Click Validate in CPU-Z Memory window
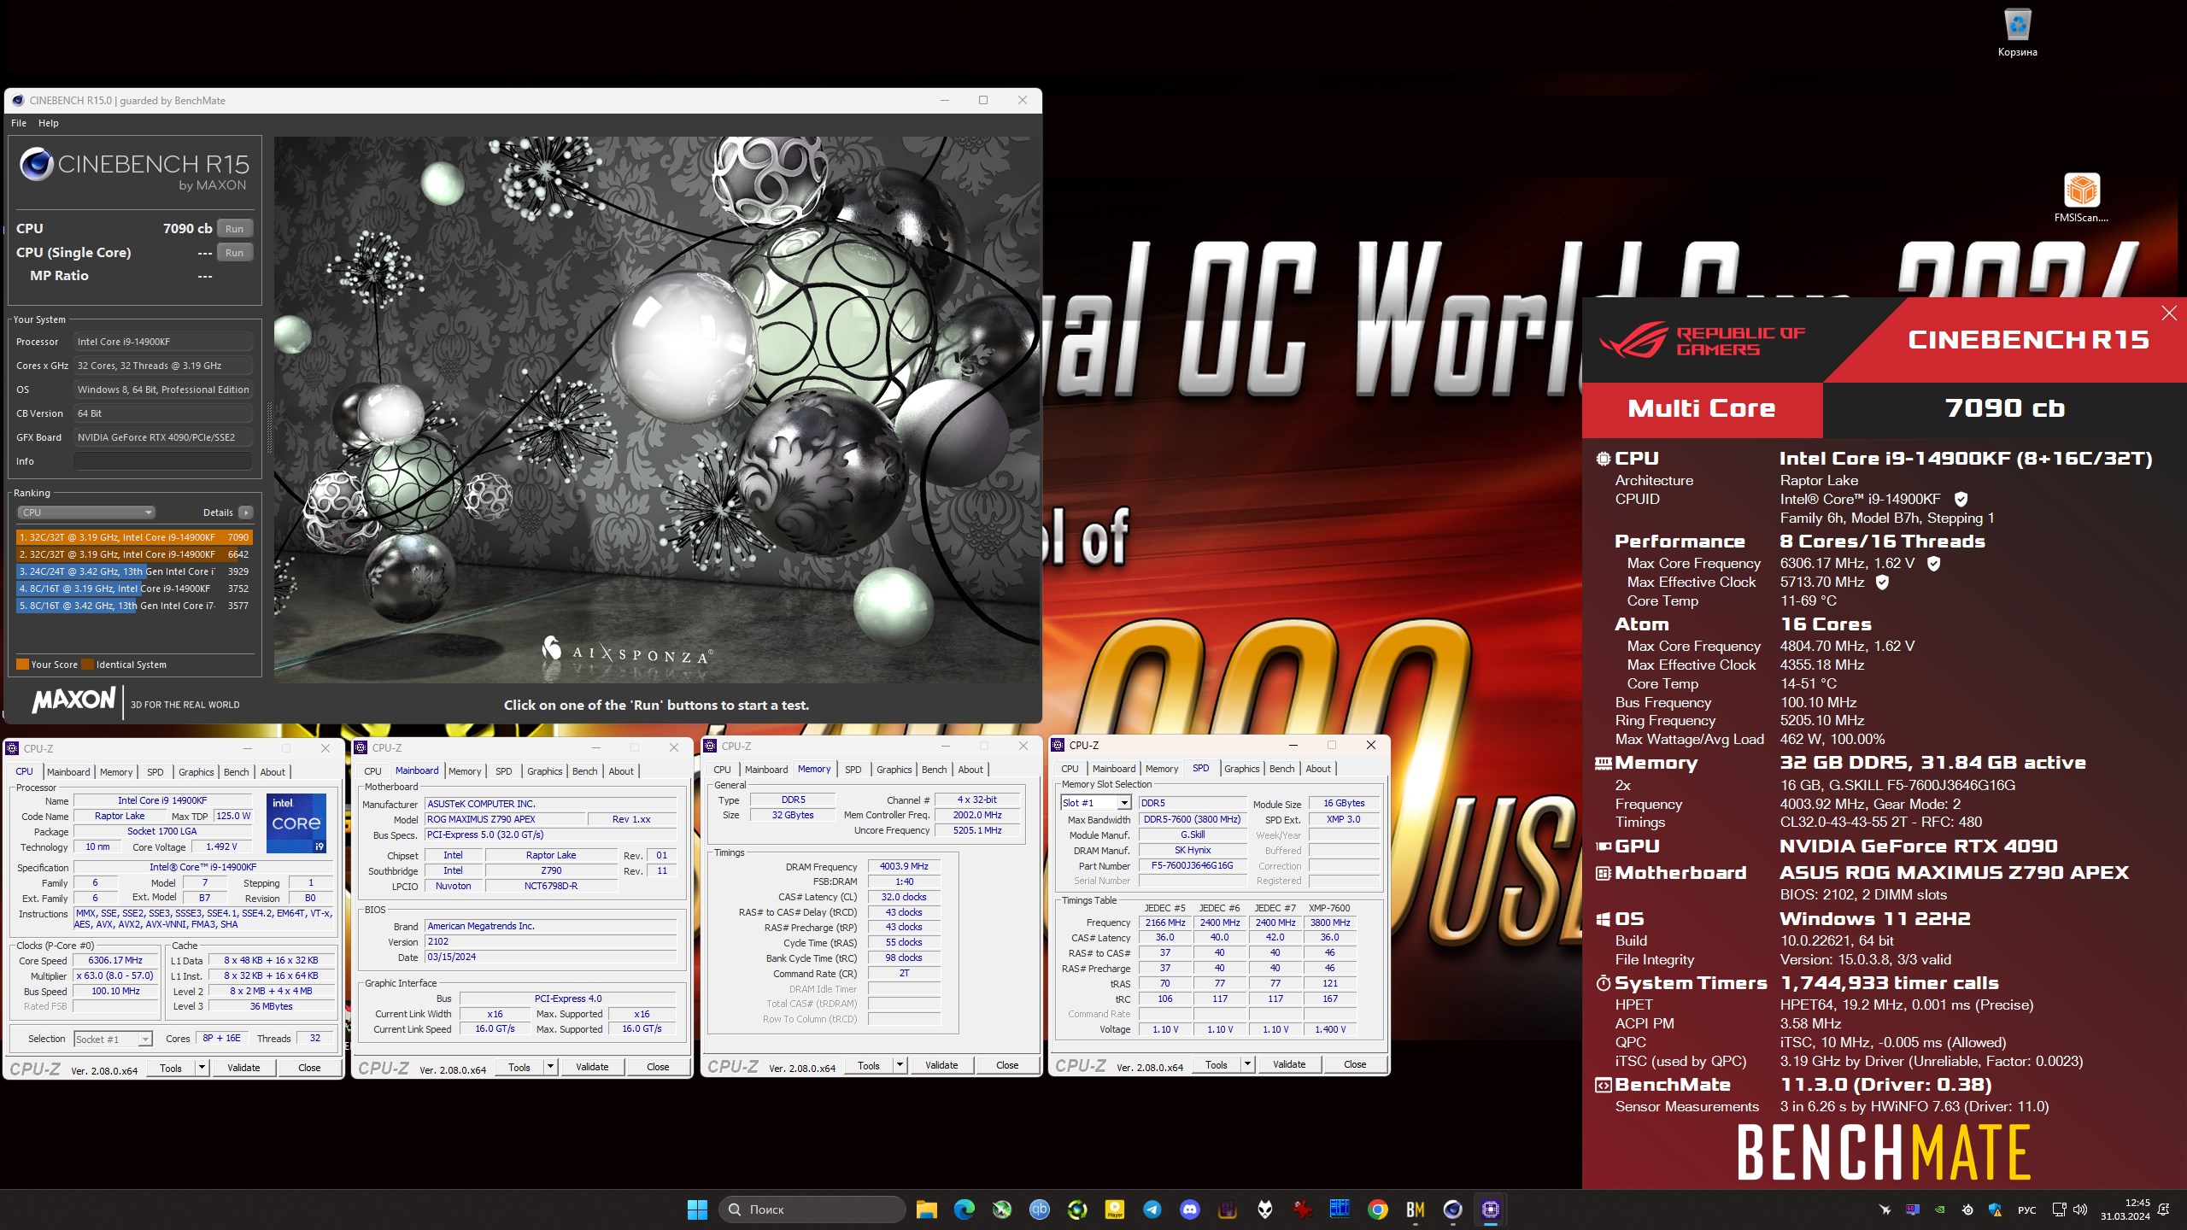The image size is (2187, 1230). pyautogui.click(x=941, y=1065)
